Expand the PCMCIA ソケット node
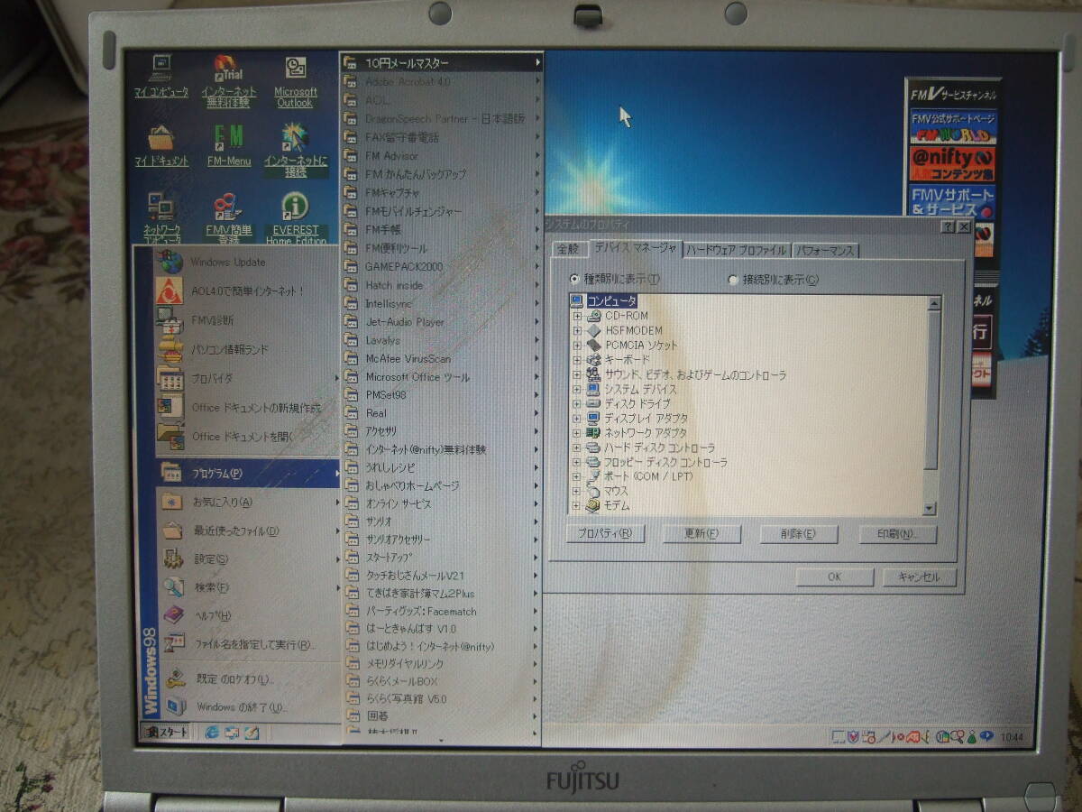The height and width of the screenshot is (812, 1082). coord(577,346)
